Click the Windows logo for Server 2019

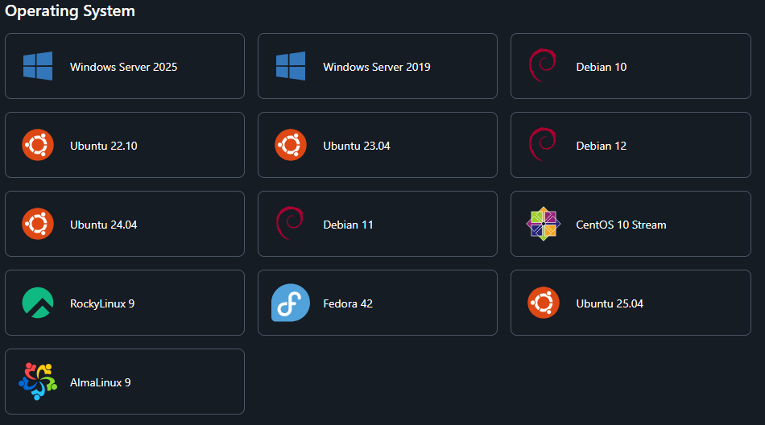(x=290, y=66)
